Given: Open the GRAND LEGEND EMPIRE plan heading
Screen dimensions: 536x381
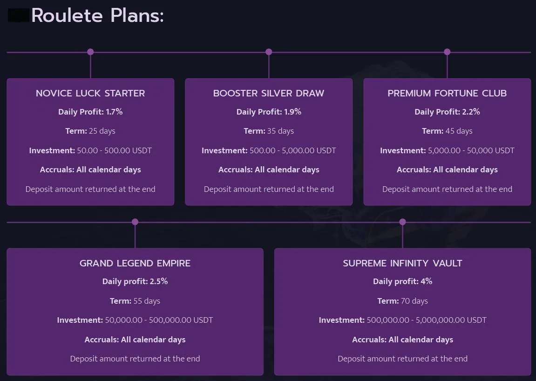Looking at the screenshot, I should [135, 263].
